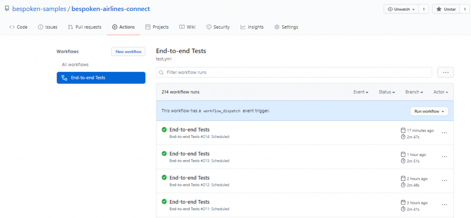The height and width of the screenshot is (218, 471).
Task: Click calendar icon beside 3 hours ago
Action: 403,202
